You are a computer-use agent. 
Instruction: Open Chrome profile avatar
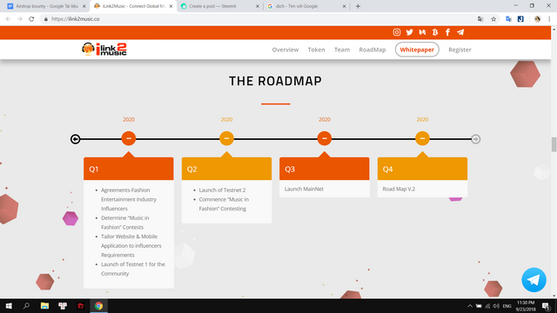537,19
